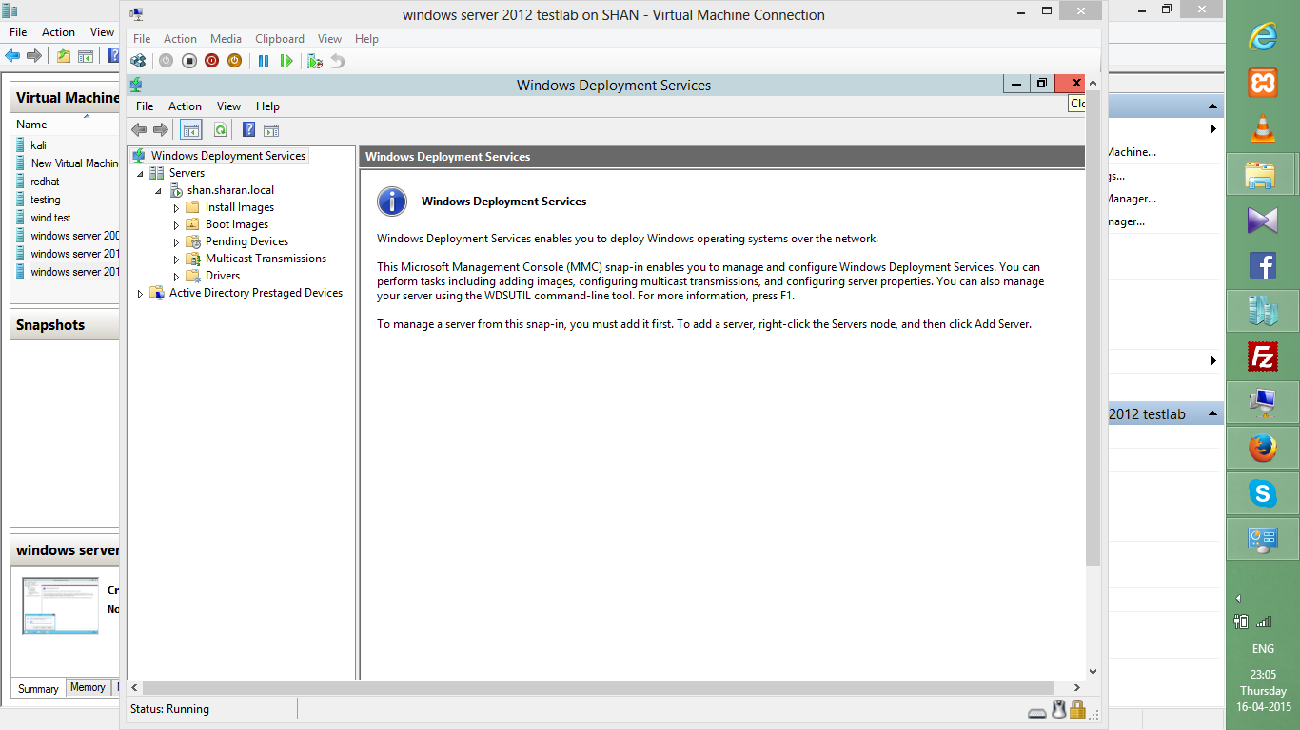
Task: Open Skype from the taskbar
Action: pos(1263,493)
